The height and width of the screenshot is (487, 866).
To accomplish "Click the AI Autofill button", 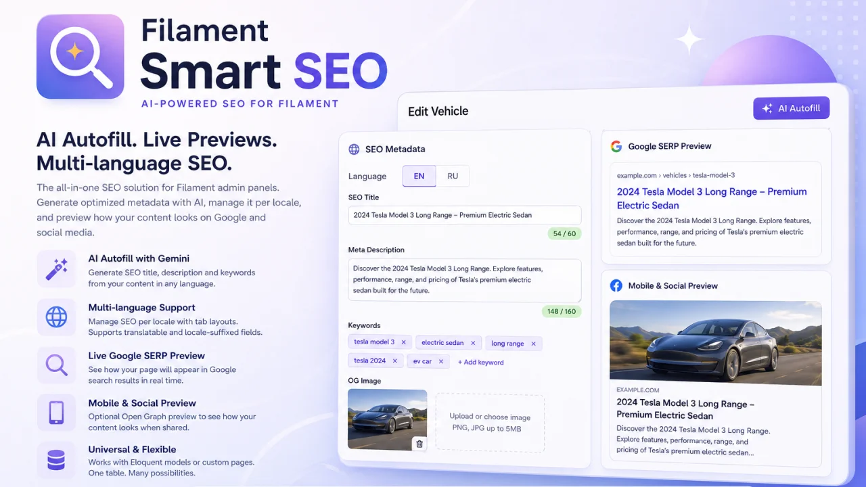I will point(791,108).
